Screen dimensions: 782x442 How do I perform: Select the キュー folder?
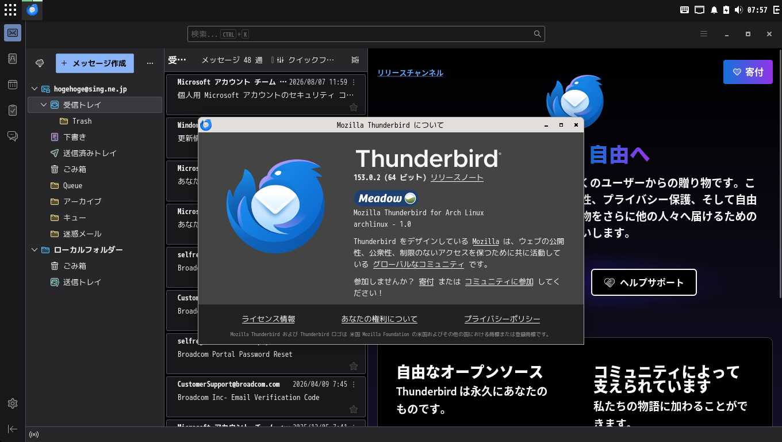tap(95, 218)
